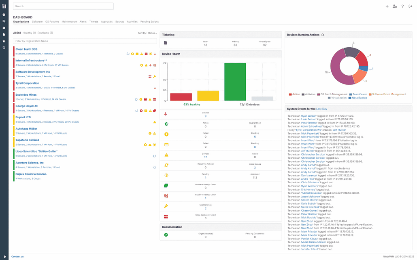Click the wrench icon beside Software Development Inc
This screenshot has height=260, width=417.
(155, 76)
